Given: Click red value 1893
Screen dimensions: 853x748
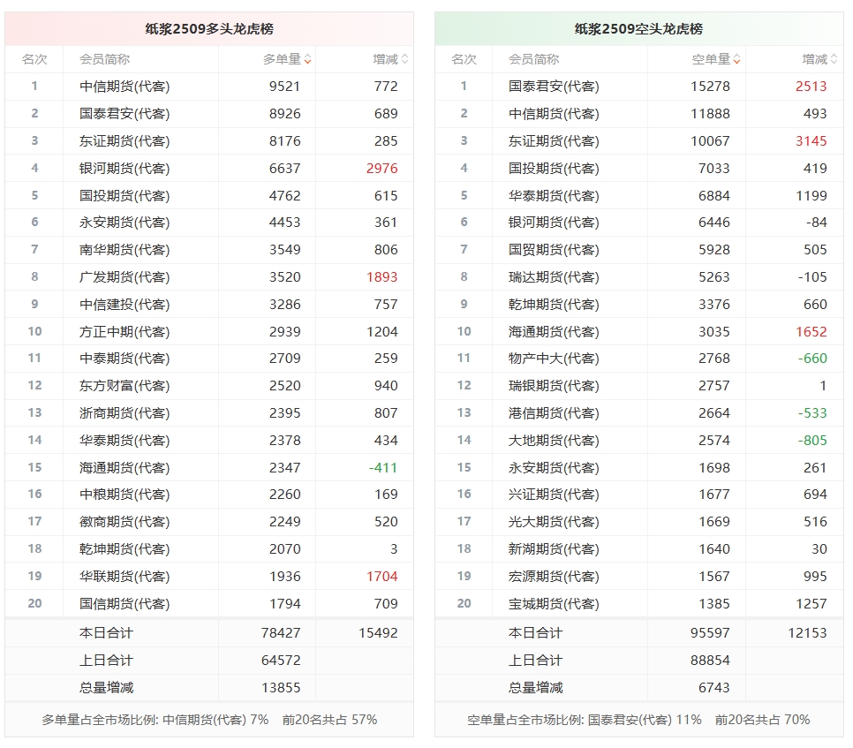Looking at the screenshot, I should tap(381, 277).
